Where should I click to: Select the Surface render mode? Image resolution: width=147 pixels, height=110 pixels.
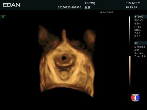tap(139, 53)
